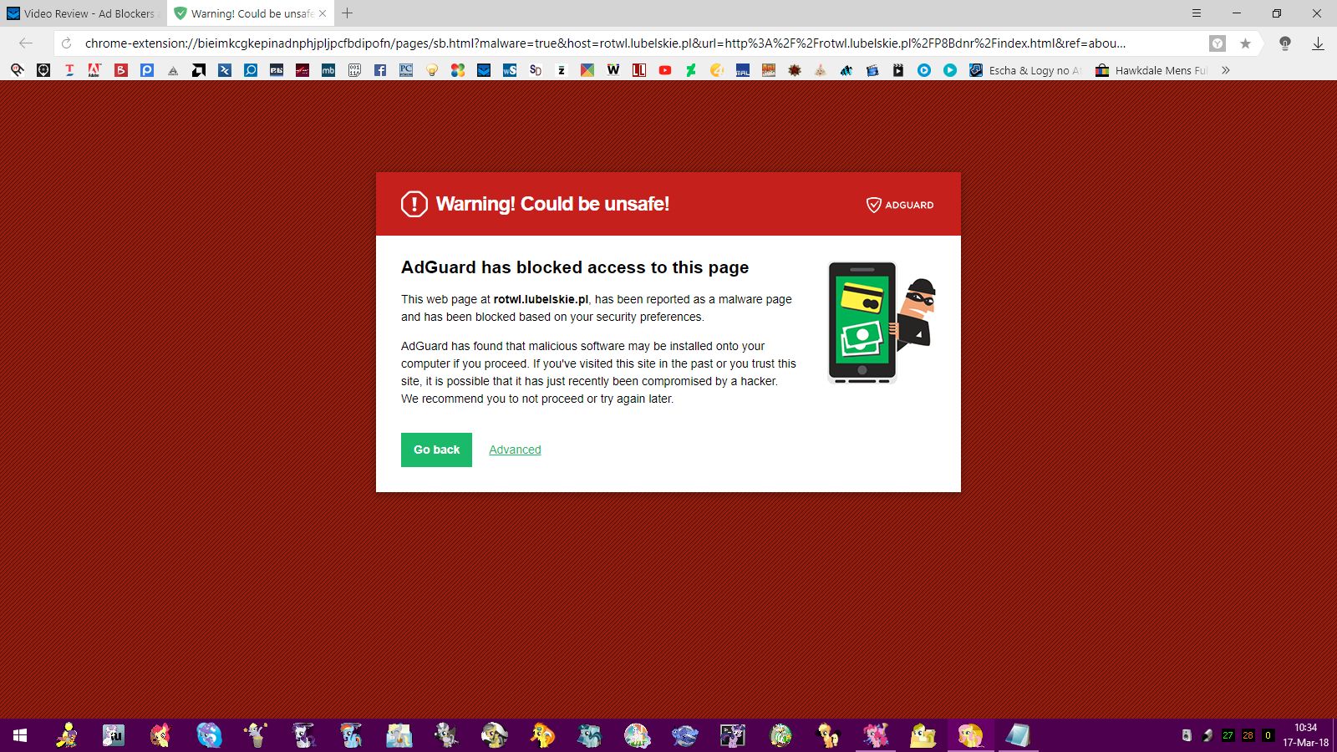Click the ADGUARD logo in the warning header
This screenshot has height=752, width=1337.
[x=900, y=205]
